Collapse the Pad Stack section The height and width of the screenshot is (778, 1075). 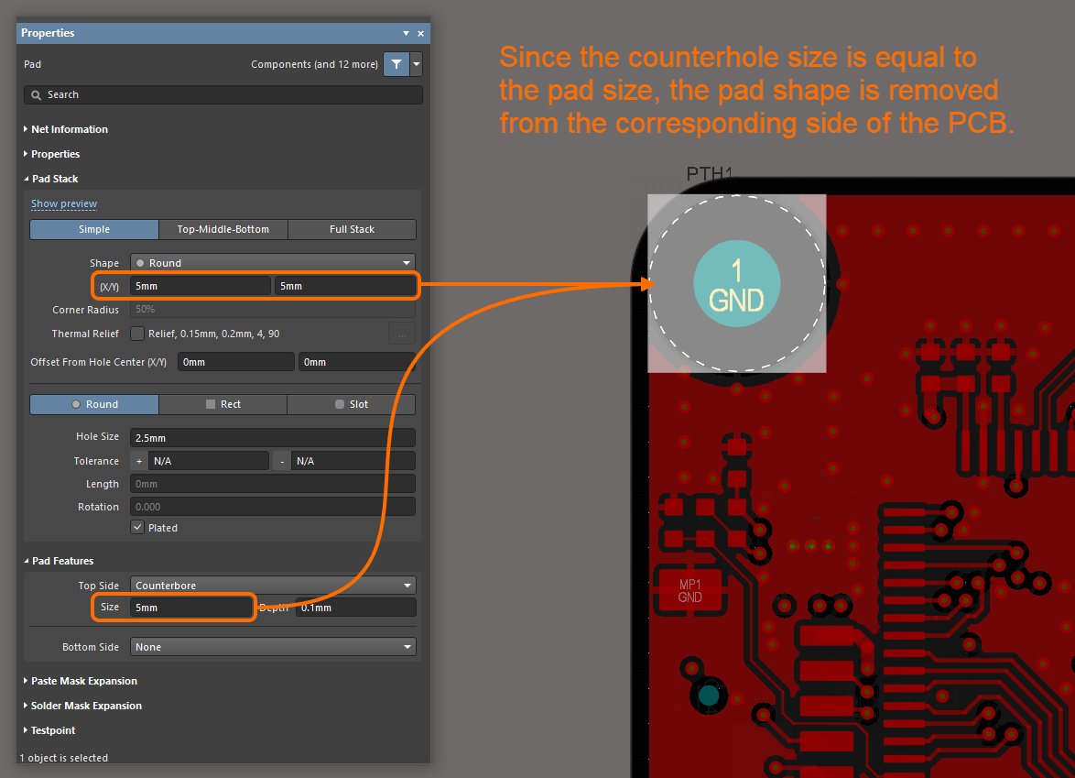[x=55, y=179]
